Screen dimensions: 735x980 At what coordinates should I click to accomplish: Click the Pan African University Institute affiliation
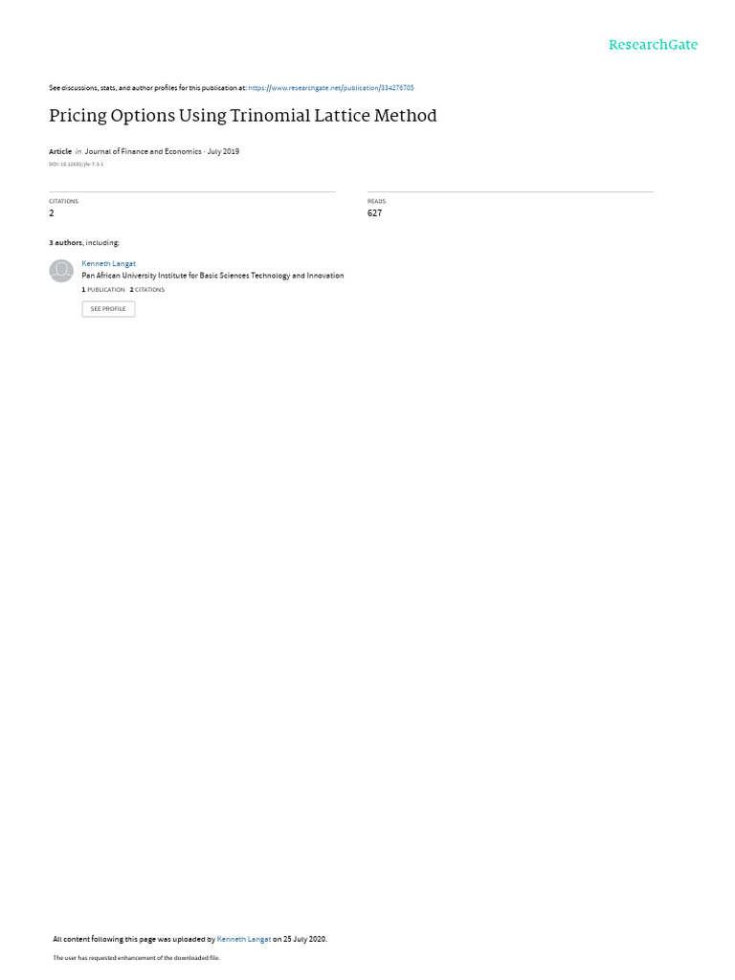(212, 276)
